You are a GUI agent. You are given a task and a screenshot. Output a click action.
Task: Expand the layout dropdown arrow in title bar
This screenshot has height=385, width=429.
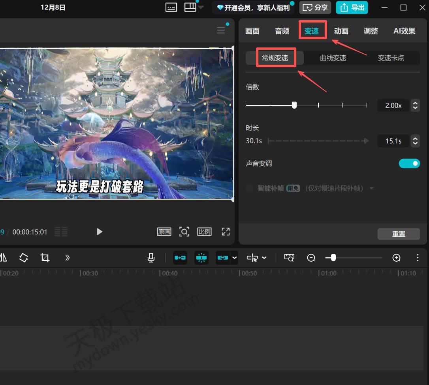[201, 8]
